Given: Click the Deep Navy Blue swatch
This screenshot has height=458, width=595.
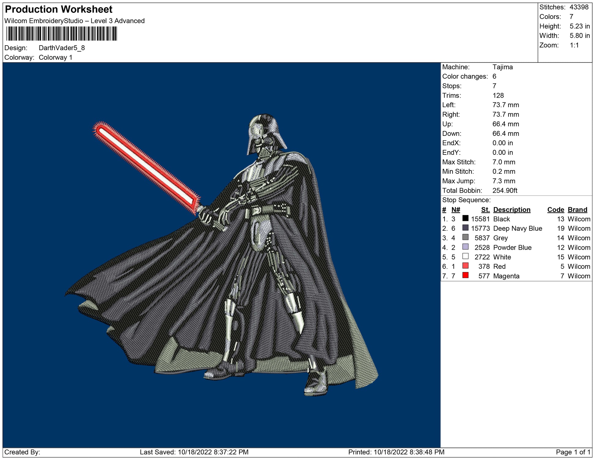Looking at the screenshot, I should point(465,228).
